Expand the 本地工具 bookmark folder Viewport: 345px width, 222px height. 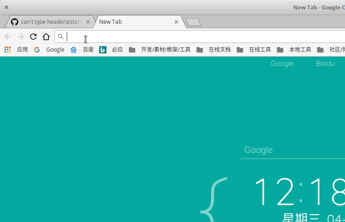pyautogui.click(x=294, y=50)
